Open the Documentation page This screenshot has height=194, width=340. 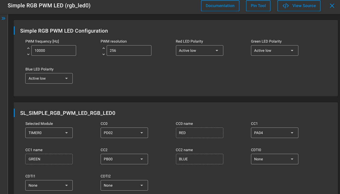[220, 6]
